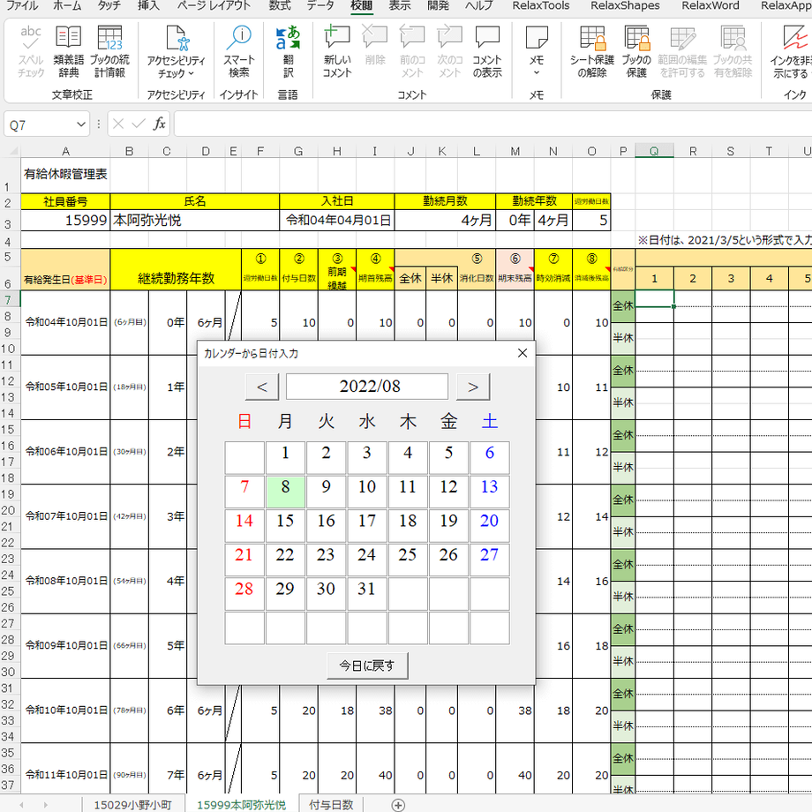Open the RelaxShapes ribbon tab
Viewport: 812px width, 812px height.
coord(625,5)
